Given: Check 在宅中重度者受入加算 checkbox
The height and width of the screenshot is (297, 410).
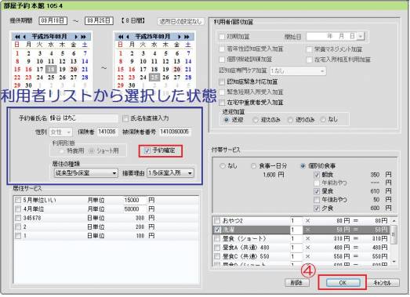Looking at the screenshot, I should 222,103.
